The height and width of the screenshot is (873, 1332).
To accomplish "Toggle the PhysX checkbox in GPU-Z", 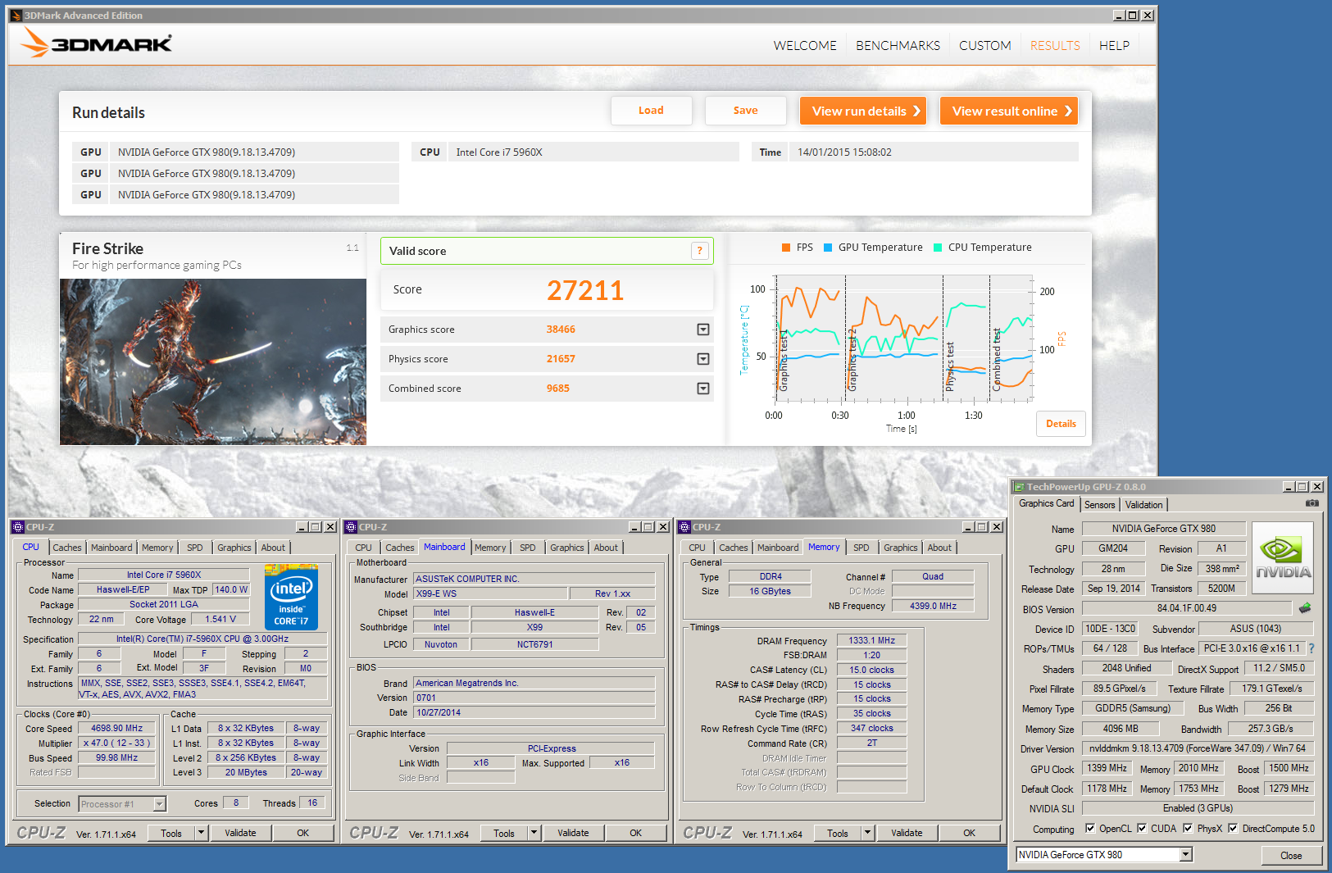I will click(1188, 828).
